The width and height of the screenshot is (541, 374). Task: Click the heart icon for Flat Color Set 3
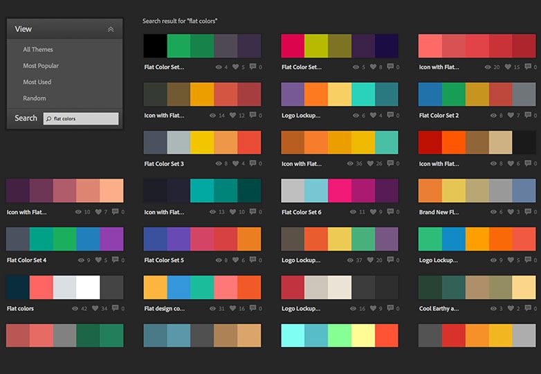point(236,164)
